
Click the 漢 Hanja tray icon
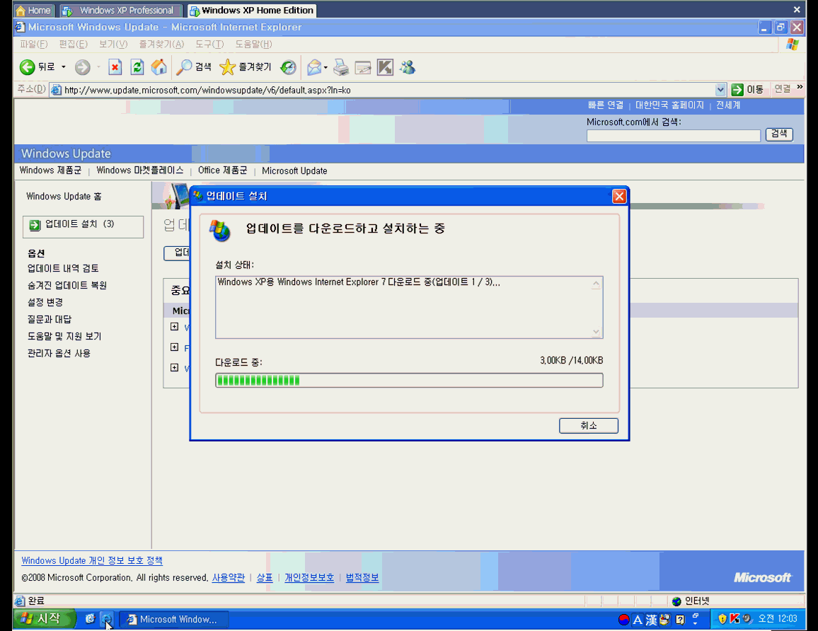[651, 620]
